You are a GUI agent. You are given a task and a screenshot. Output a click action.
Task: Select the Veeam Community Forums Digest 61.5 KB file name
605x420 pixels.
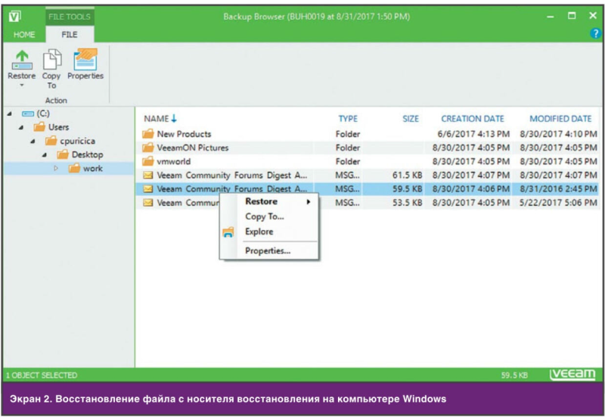tap(232, 176)
